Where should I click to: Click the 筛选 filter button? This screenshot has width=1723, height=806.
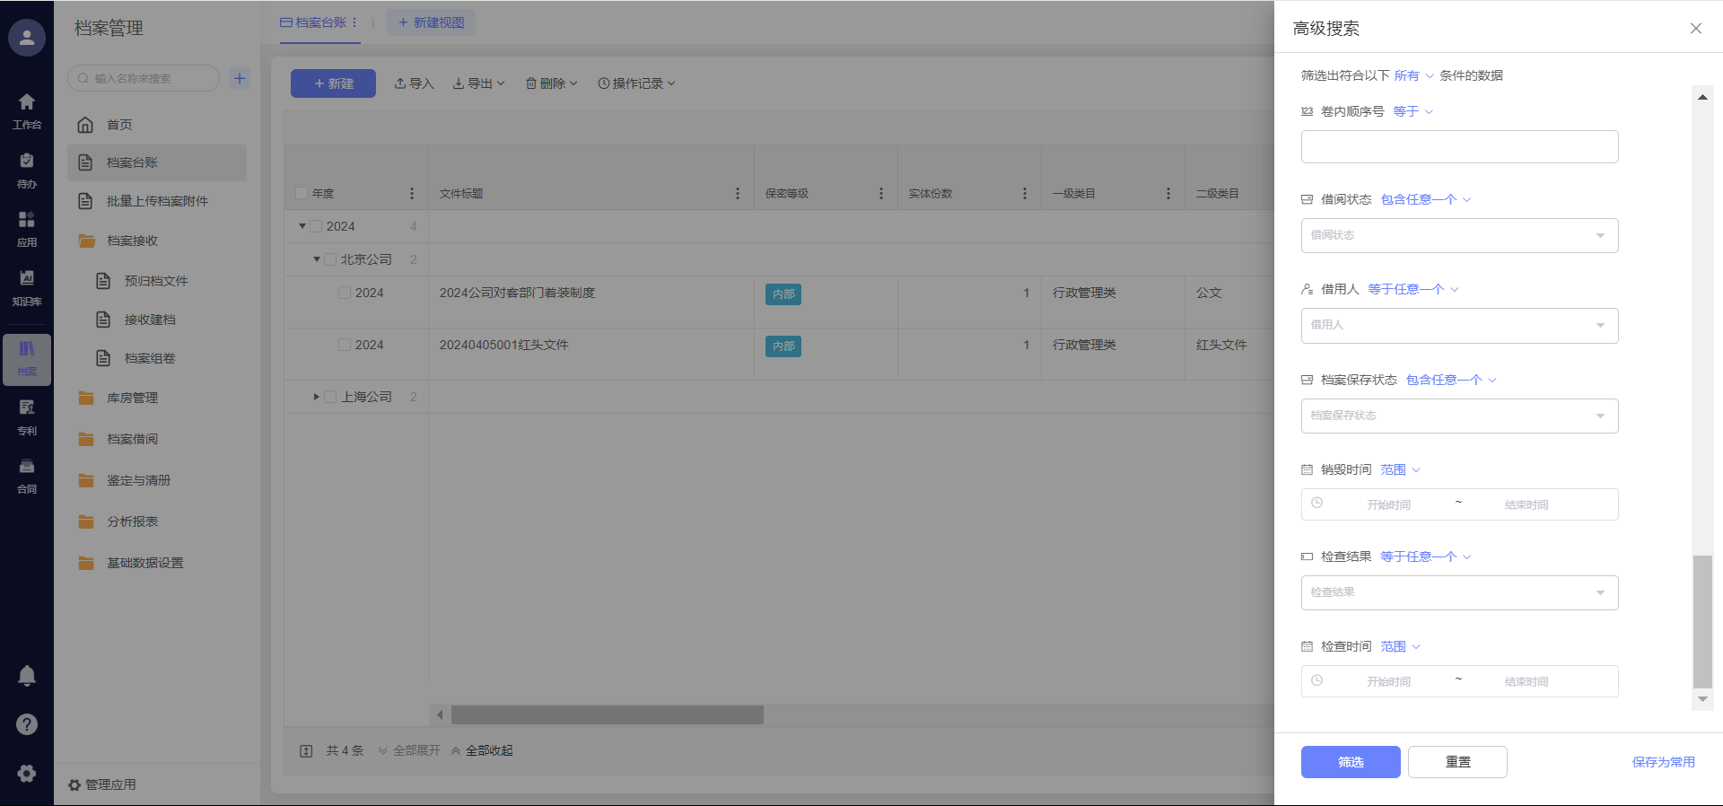click(1350, 762)
